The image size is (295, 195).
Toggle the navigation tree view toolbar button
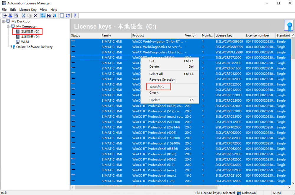(x=43, y=16)
